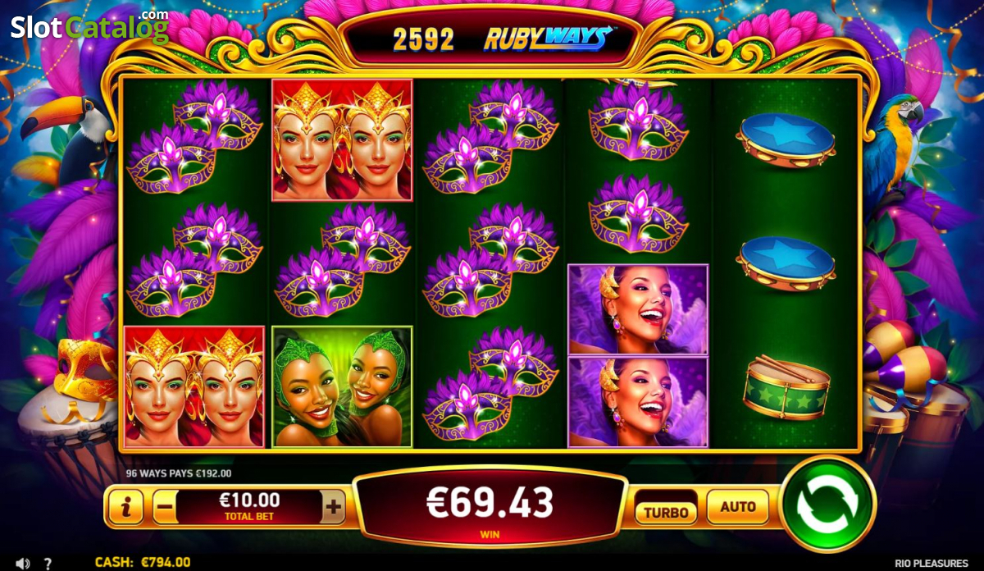This screenshot has height=571, width=984.
Task: Mute the game sound speaker icon
Action: click(x=23, y=564)
